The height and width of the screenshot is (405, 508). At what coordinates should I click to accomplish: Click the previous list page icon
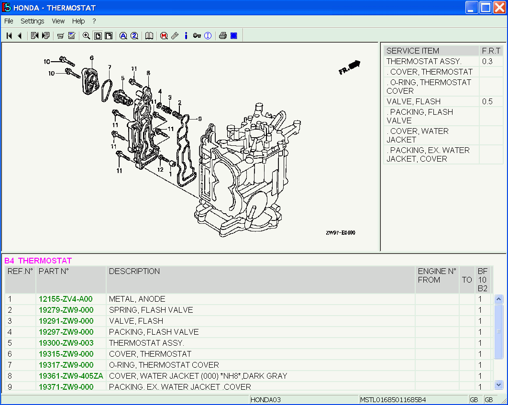pos(34,35)
